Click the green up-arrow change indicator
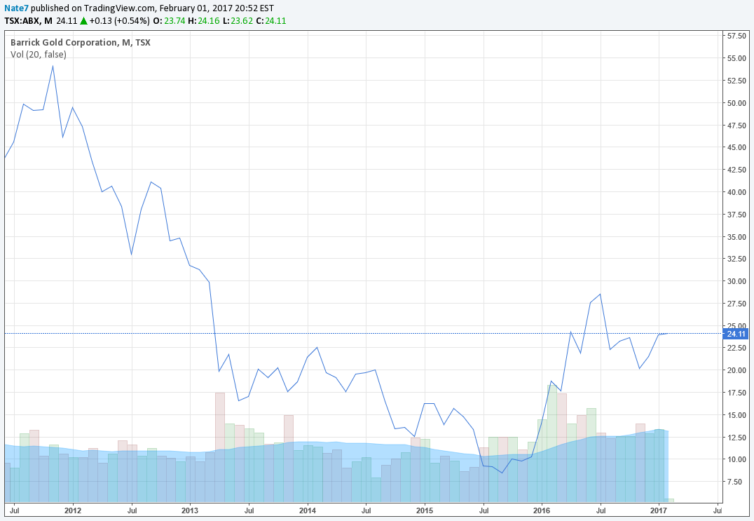 coord(83,21)
